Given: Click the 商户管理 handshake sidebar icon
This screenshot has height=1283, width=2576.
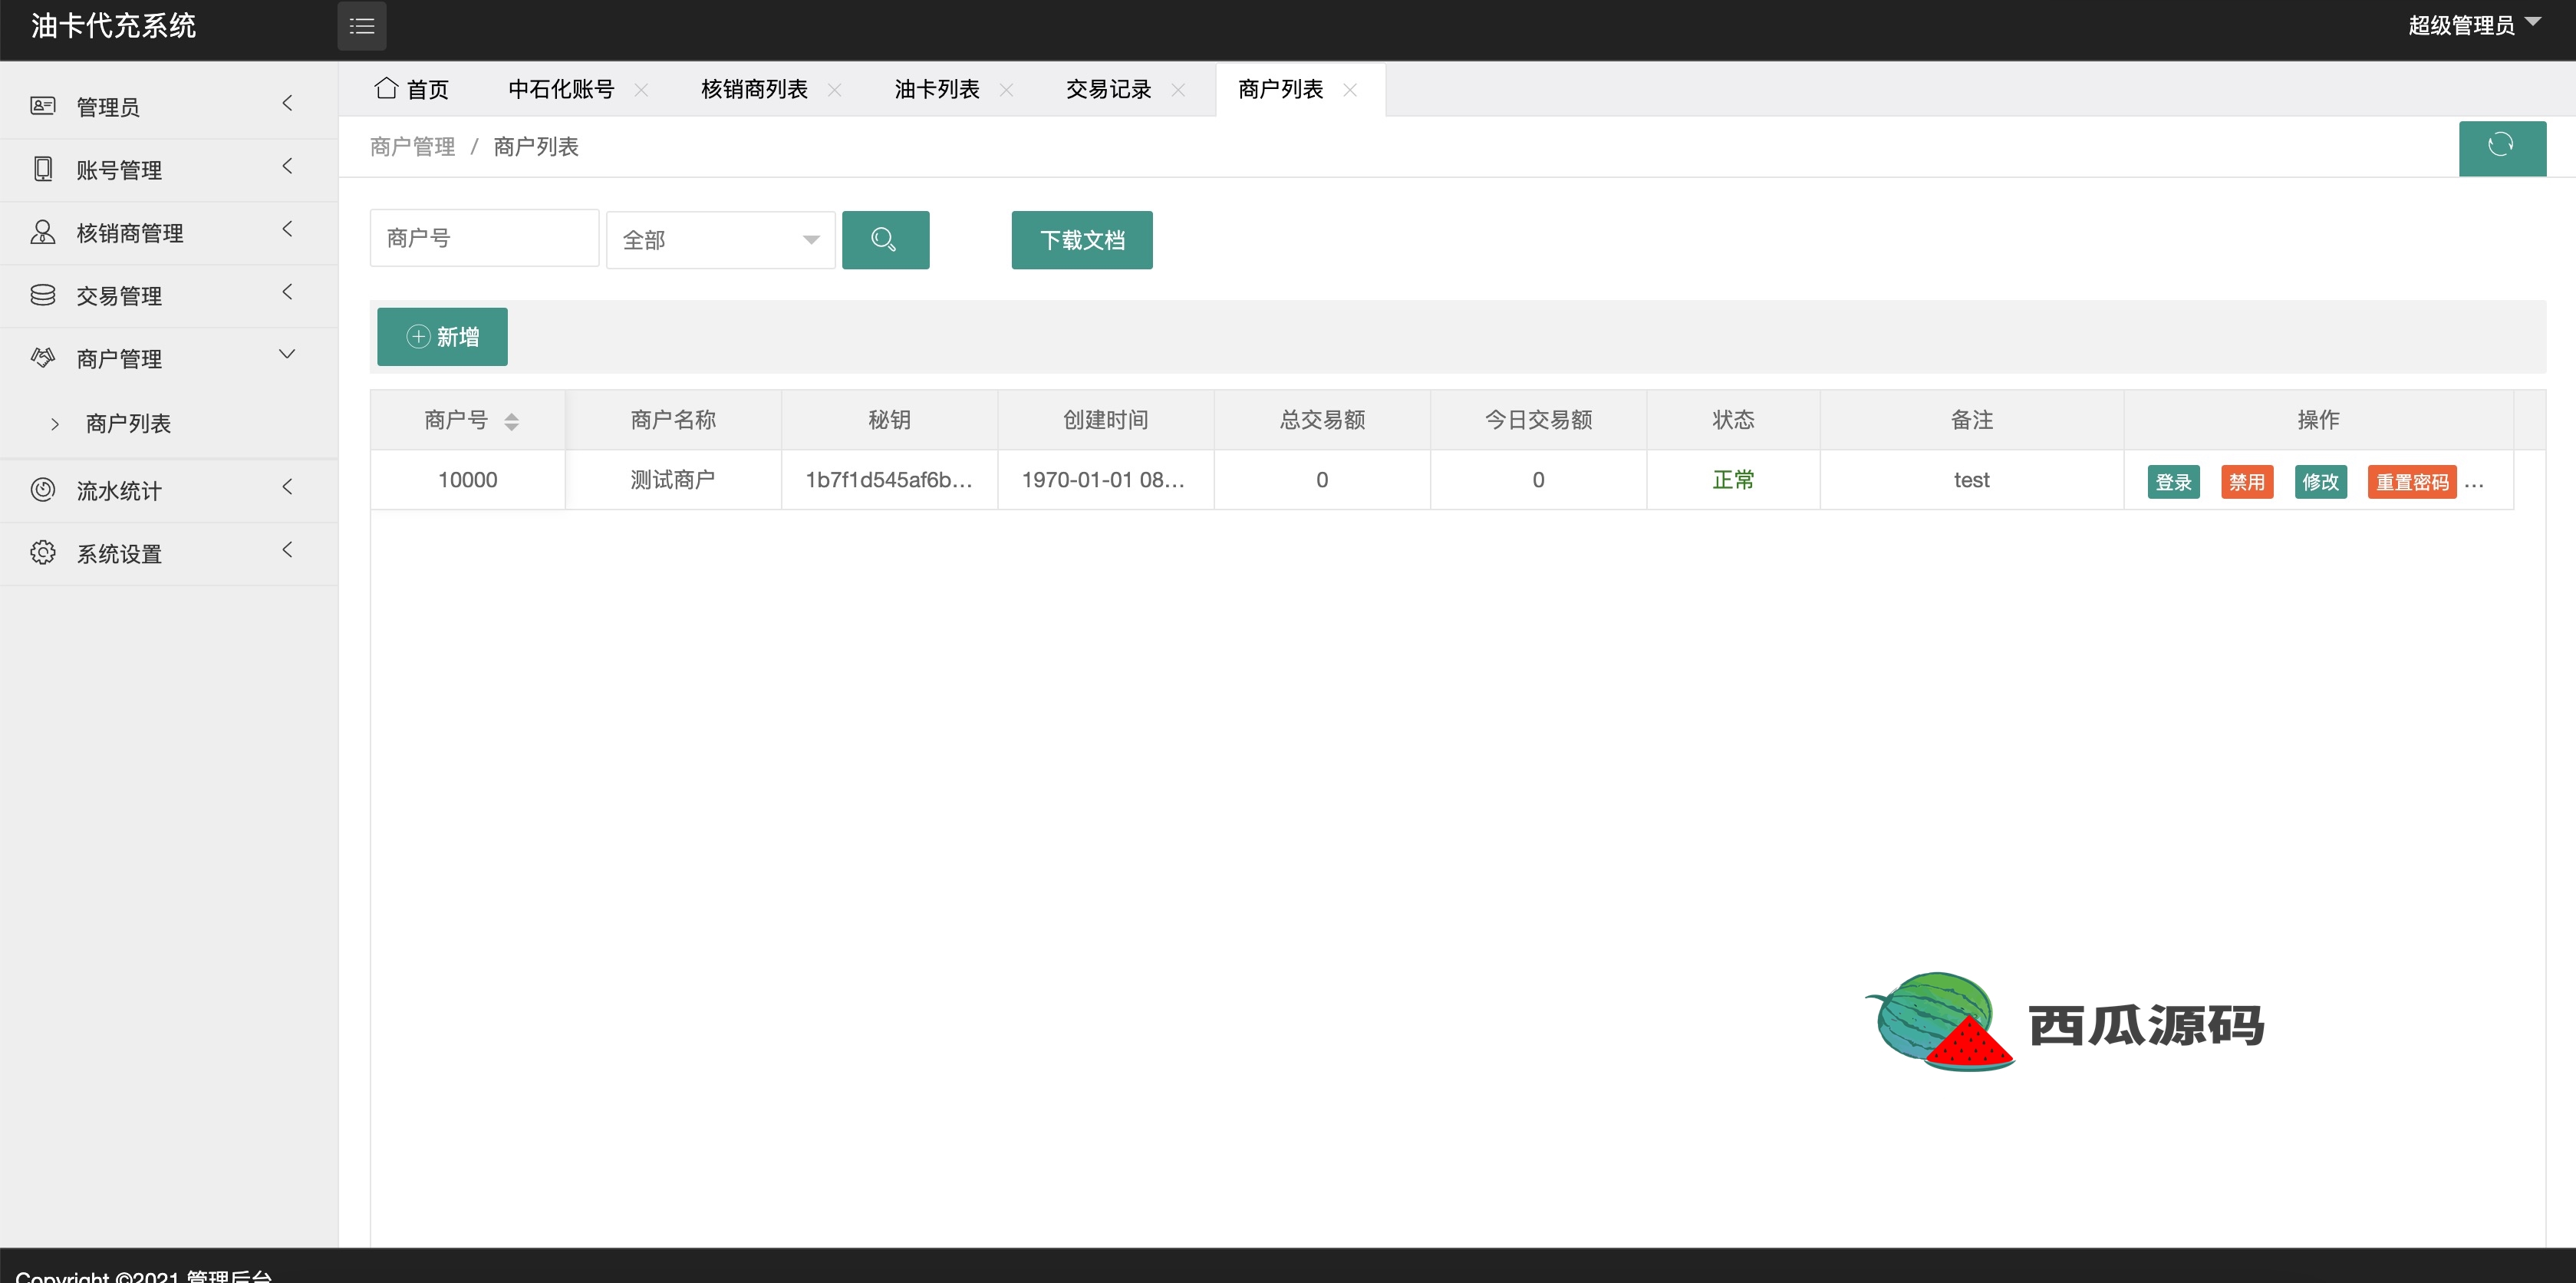Looking at the screenshot, I should coord(43,357).
